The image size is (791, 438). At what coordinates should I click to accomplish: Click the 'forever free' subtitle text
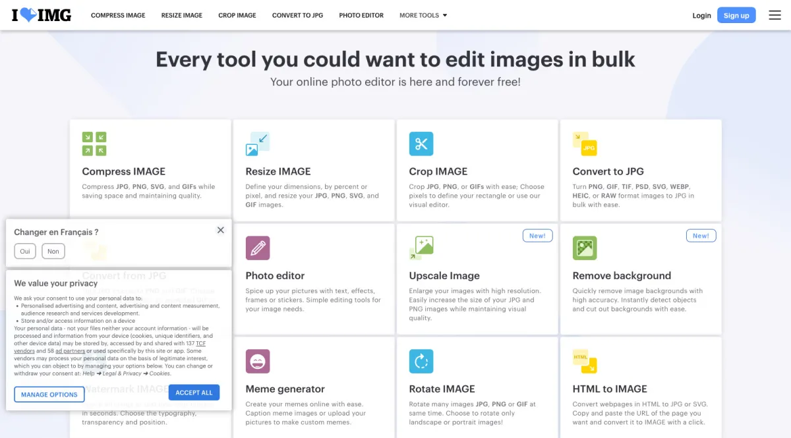coord(395,82)
